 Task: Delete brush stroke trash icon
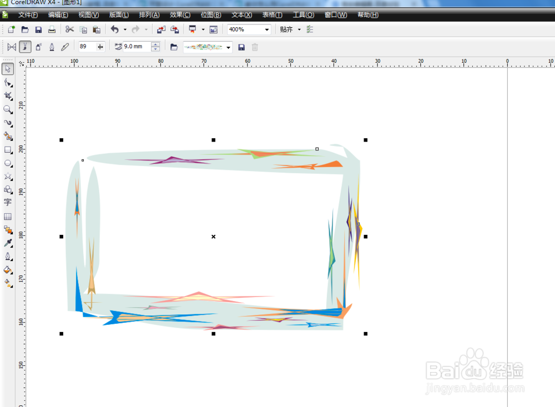point(255,47)
